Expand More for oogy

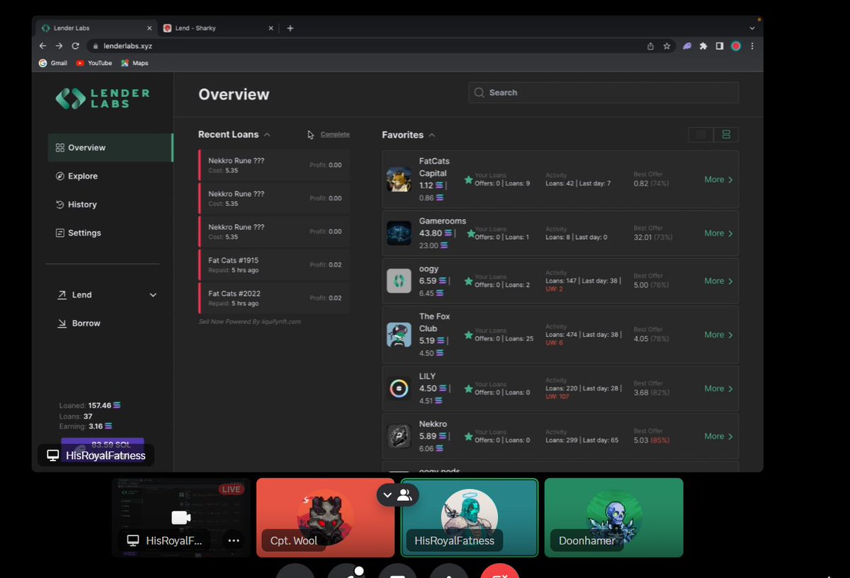point(718,281)
